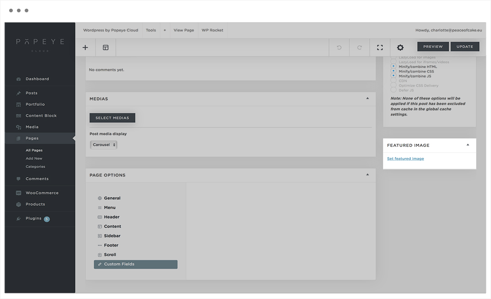Toggle the LazyLoad for iframes/videos option
491x299 pixels.
393,62
